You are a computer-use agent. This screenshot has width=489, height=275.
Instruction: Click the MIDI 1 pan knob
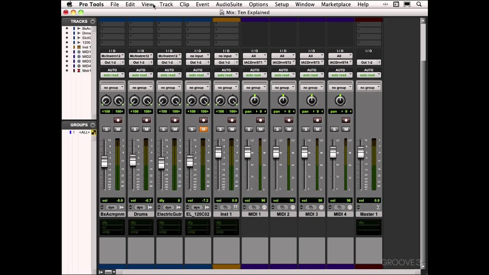(x=255, y=100)
